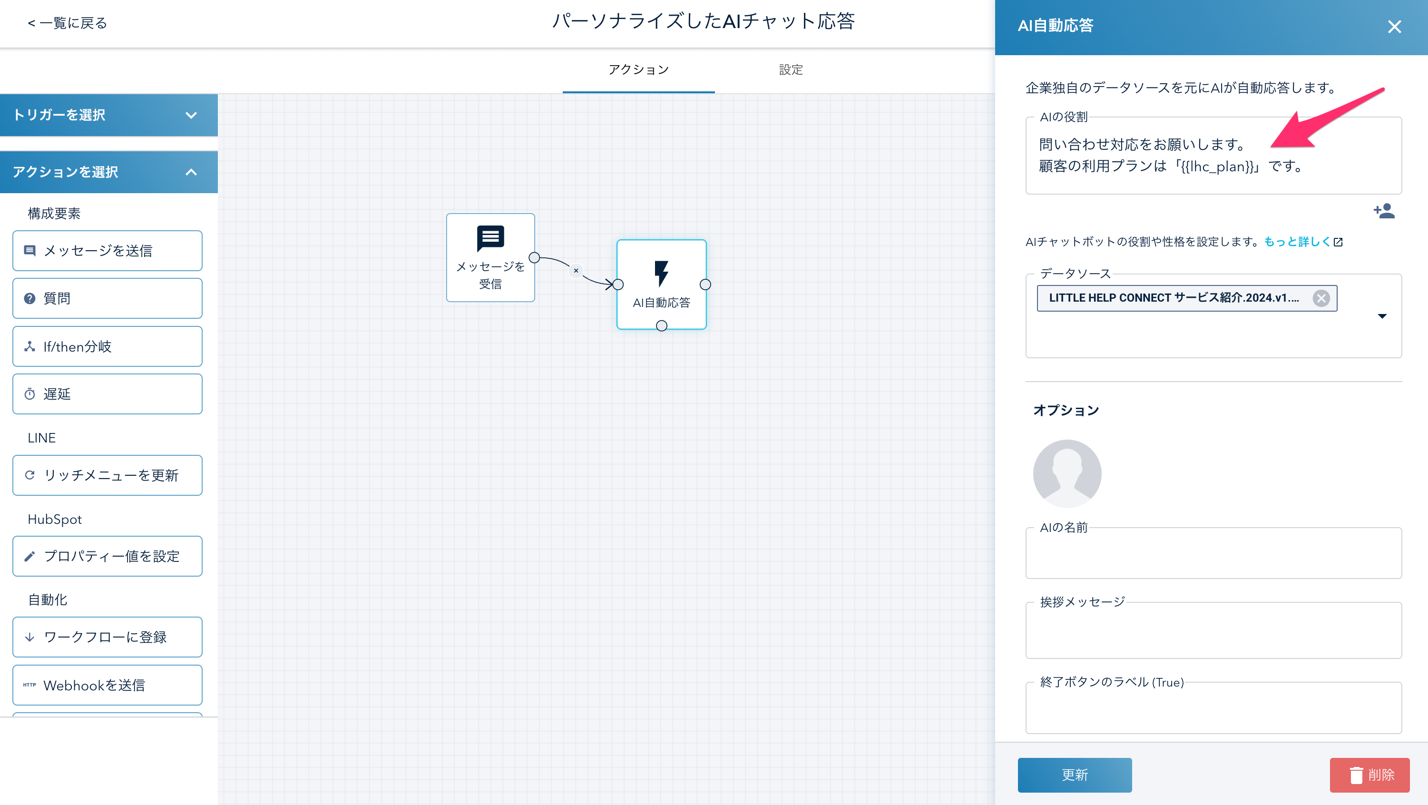Add Webhookを送信 automation action

pyautogui.click(x=108, y=685)
